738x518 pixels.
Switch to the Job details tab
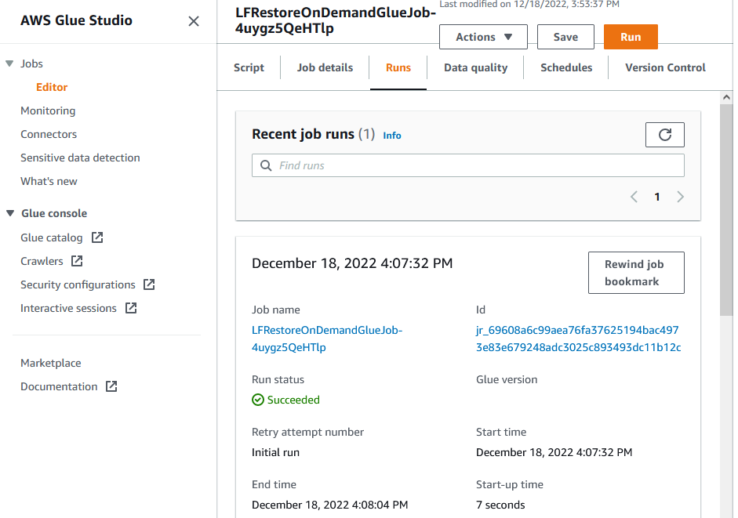point(325,67)
